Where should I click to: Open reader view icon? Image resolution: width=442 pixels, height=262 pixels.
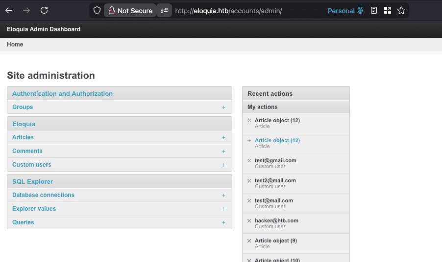[374, 11]
